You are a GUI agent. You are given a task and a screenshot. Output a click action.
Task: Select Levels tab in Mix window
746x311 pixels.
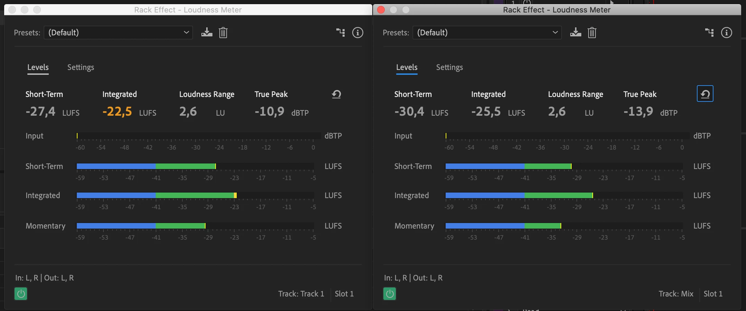pos(407,67)
